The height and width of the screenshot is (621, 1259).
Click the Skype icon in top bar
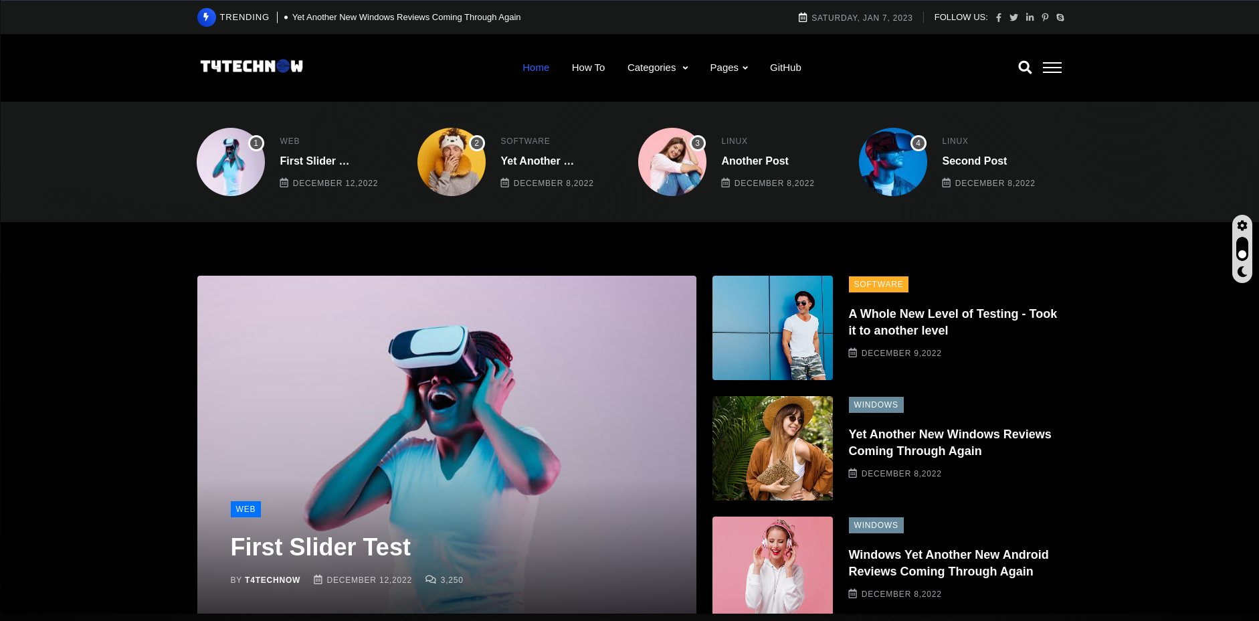point(1060,18)
